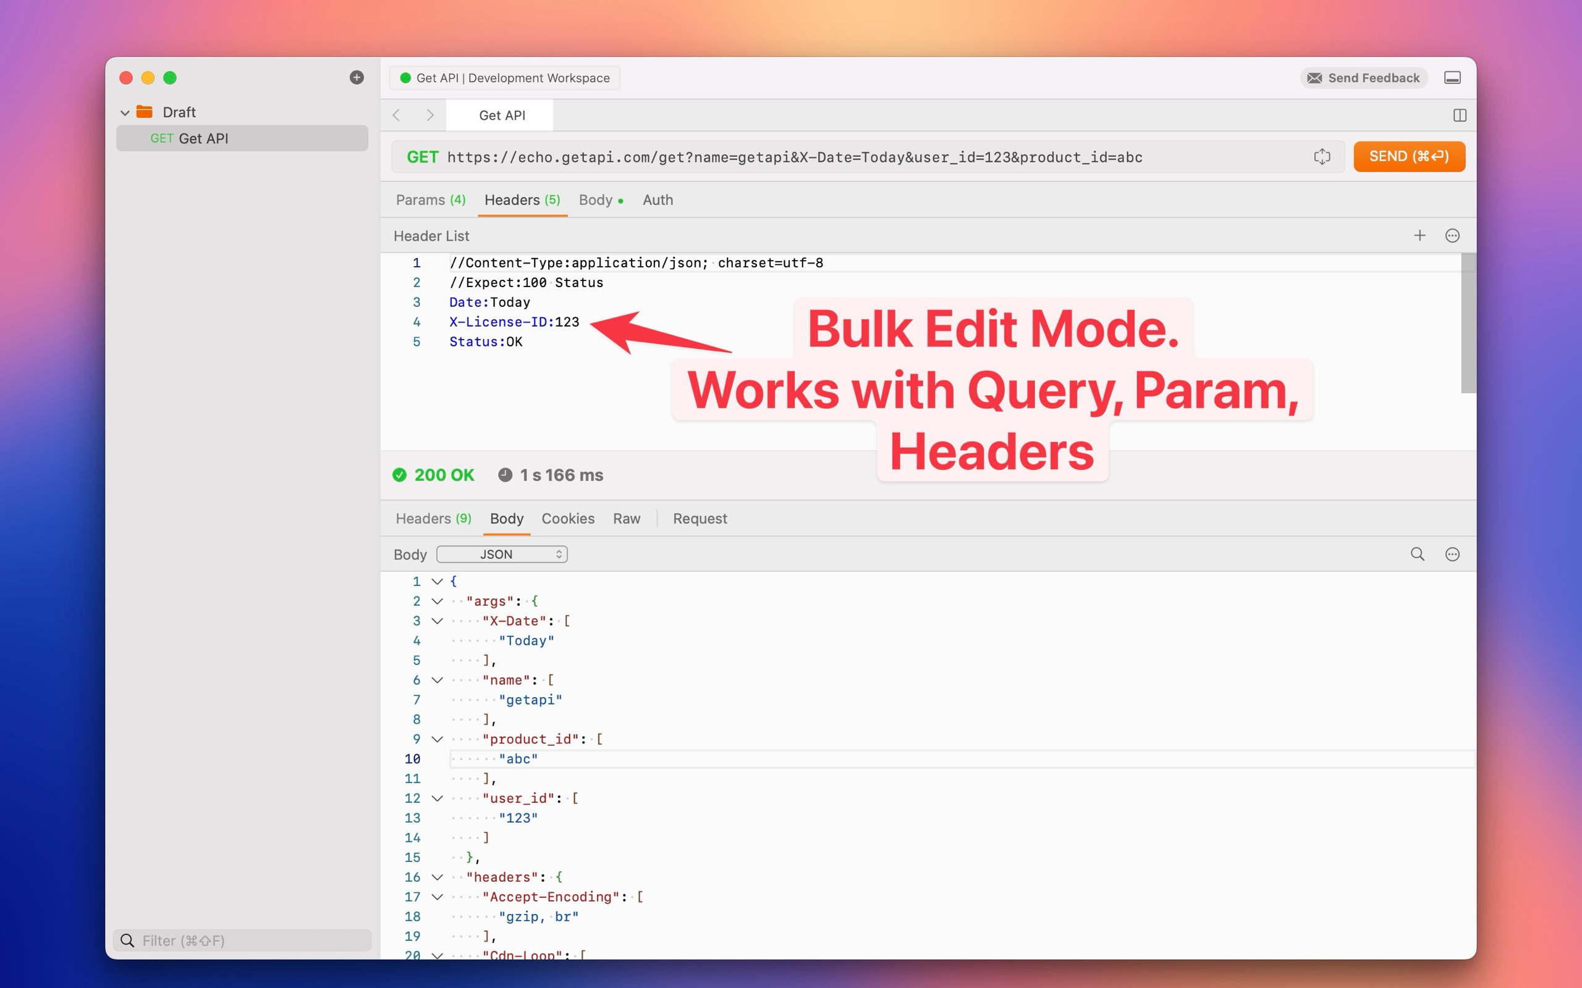Navigate forward with right chevron arrow
Screen dimensions: 1582x988
coord(429,115)
